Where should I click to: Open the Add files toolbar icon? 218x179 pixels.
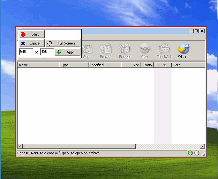tap(87, 51)
